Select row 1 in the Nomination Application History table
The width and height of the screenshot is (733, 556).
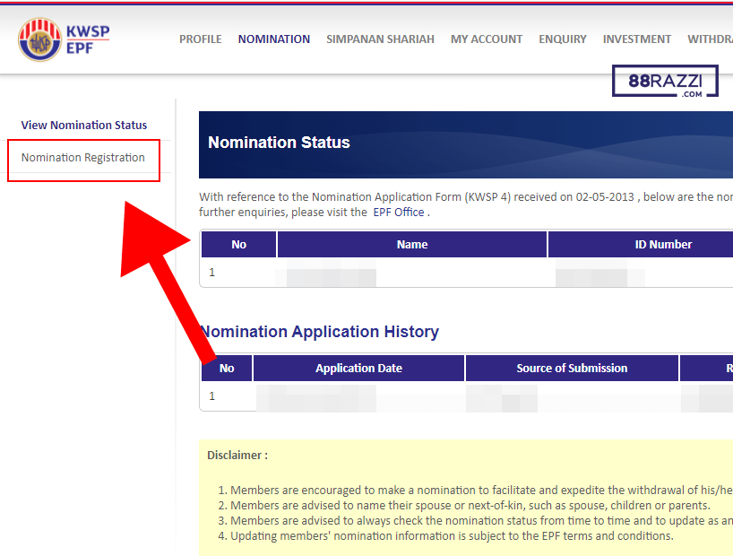coord(212,396)
